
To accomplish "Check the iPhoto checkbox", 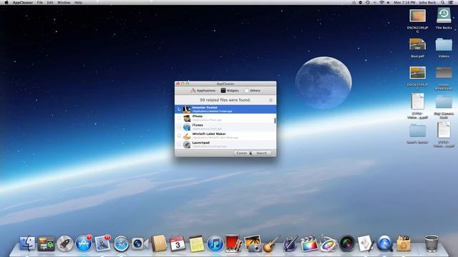I will click(x=179, y=118).
